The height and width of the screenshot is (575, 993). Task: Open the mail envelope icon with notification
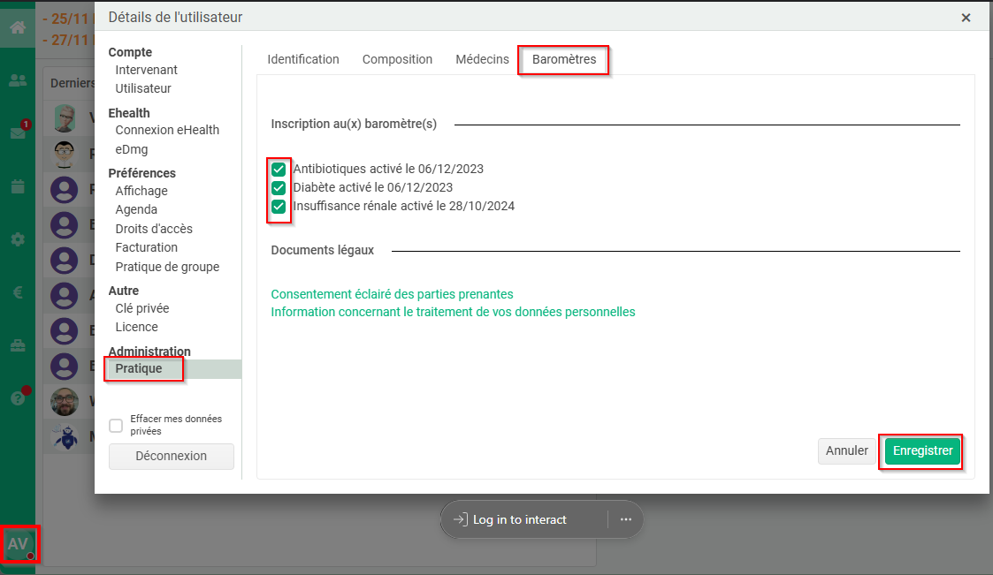click(x=18, y=132)
